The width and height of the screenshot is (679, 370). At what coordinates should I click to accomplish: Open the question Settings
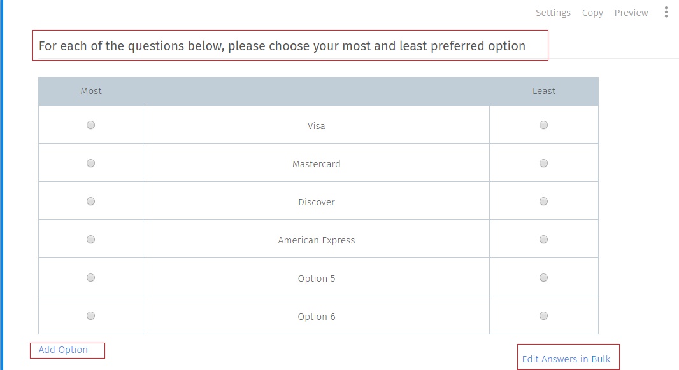(553, 12)
